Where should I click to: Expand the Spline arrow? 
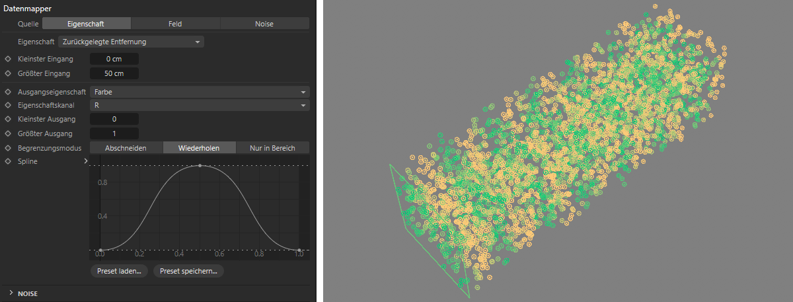(x=85, y=161)
